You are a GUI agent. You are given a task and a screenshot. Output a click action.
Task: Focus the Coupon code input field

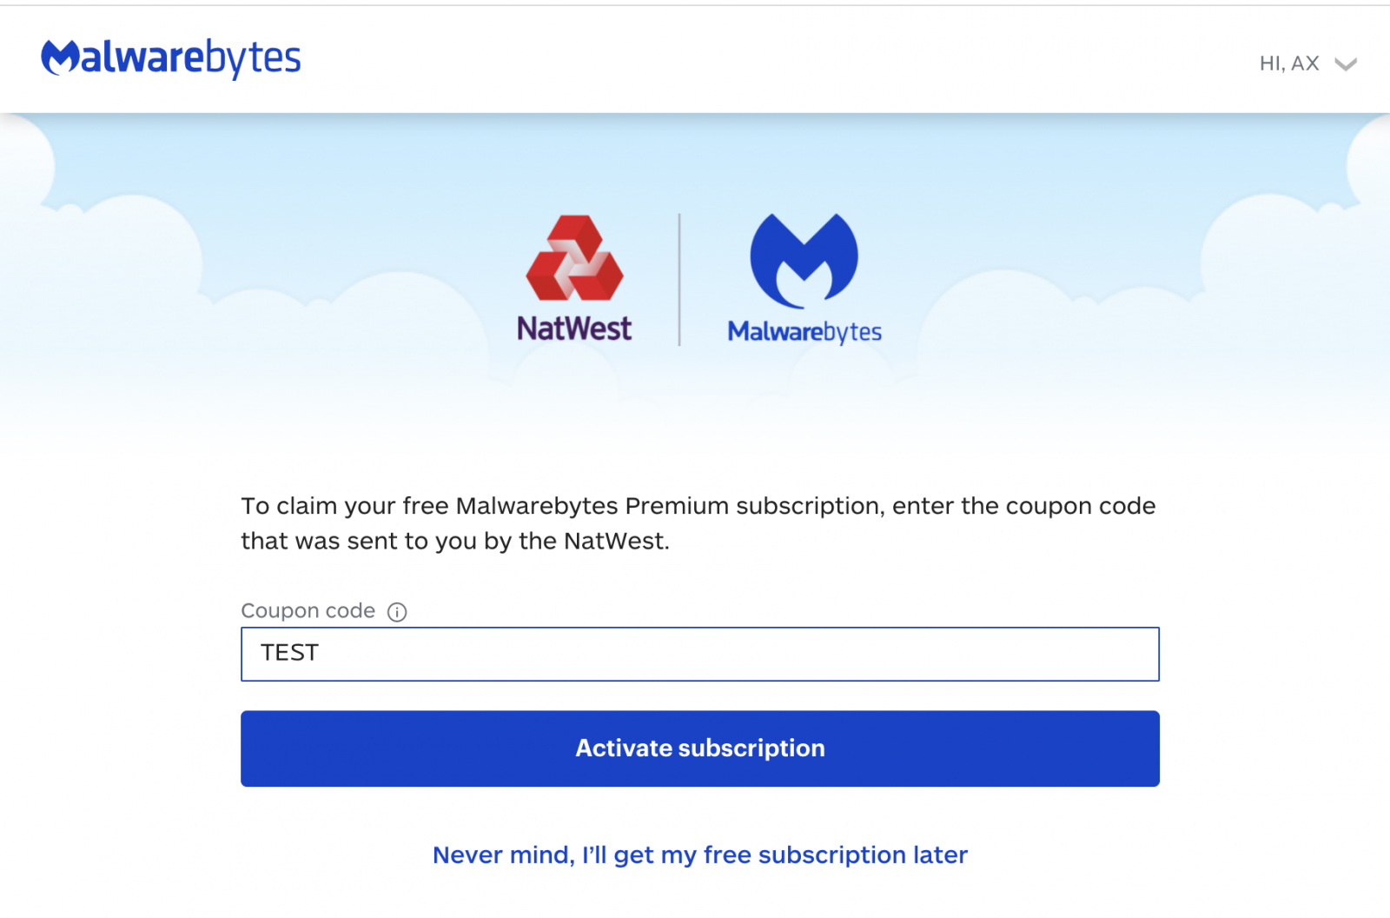click(x=700, y=654)
